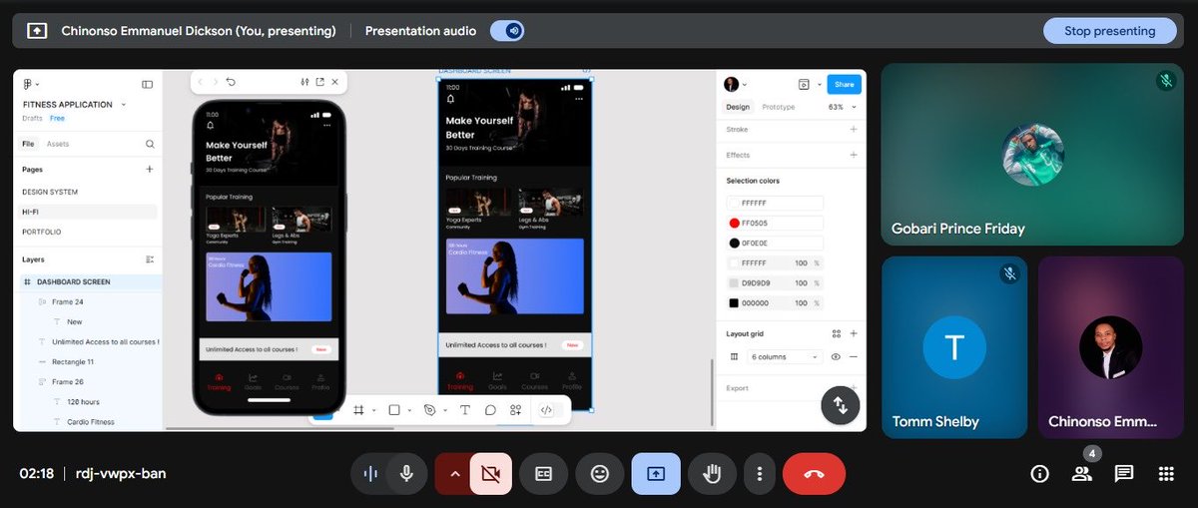Click the swap scroll floating button

[841, 404]
